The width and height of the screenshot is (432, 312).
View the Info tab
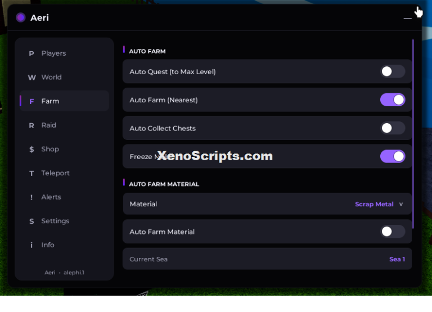click(65, 245)
